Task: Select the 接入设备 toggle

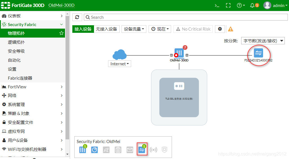Action: tap(83, 29)
